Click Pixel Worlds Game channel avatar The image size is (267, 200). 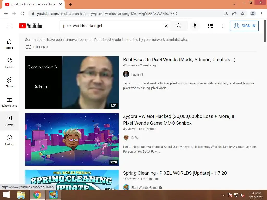pyautogui.click(x=126, y=187)
